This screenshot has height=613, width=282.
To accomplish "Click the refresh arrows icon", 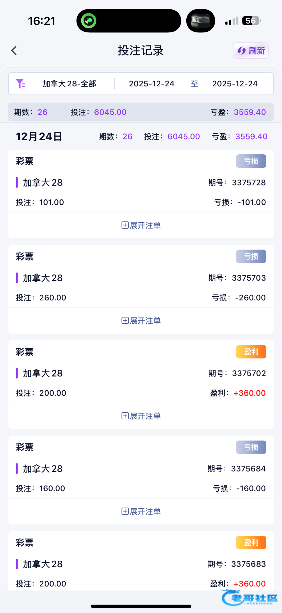I will (x=241, y=51).
